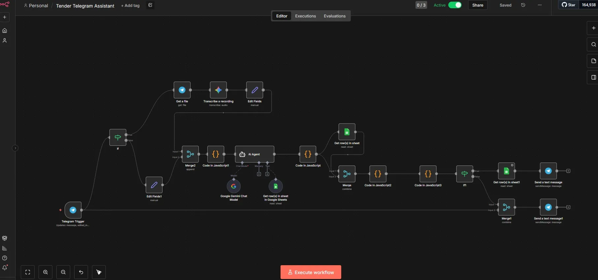
Task: Add a node after Send a text message
Action: pyautogui.click(x=568, y=171)
